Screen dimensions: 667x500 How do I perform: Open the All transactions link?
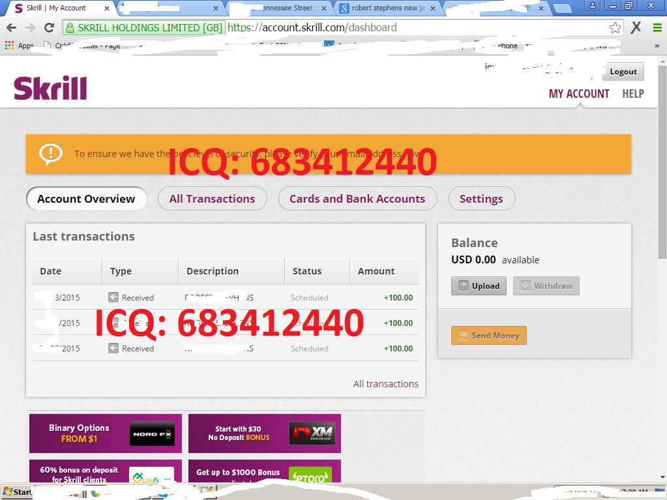click(x=386, y=384)
